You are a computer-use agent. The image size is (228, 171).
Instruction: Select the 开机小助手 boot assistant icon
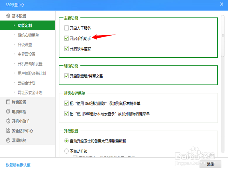pyautogui.click(x=9, y=121)
